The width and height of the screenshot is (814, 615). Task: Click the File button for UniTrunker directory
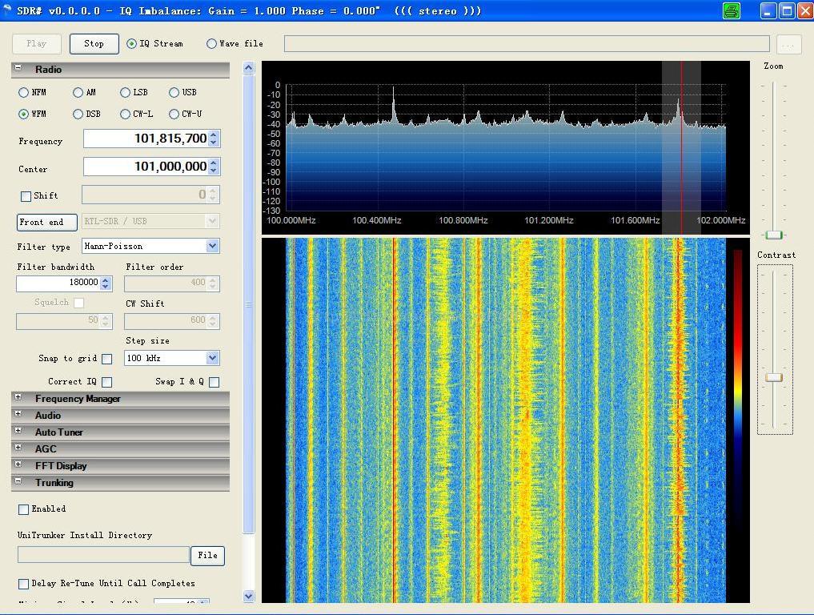tap(207, 555)
